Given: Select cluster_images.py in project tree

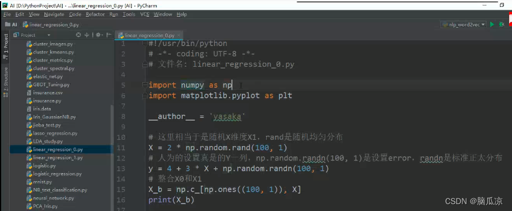Looking at the screenshot, I should (x=50, y=44).
